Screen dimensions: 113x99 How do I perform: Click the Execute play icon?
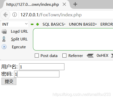4,47
